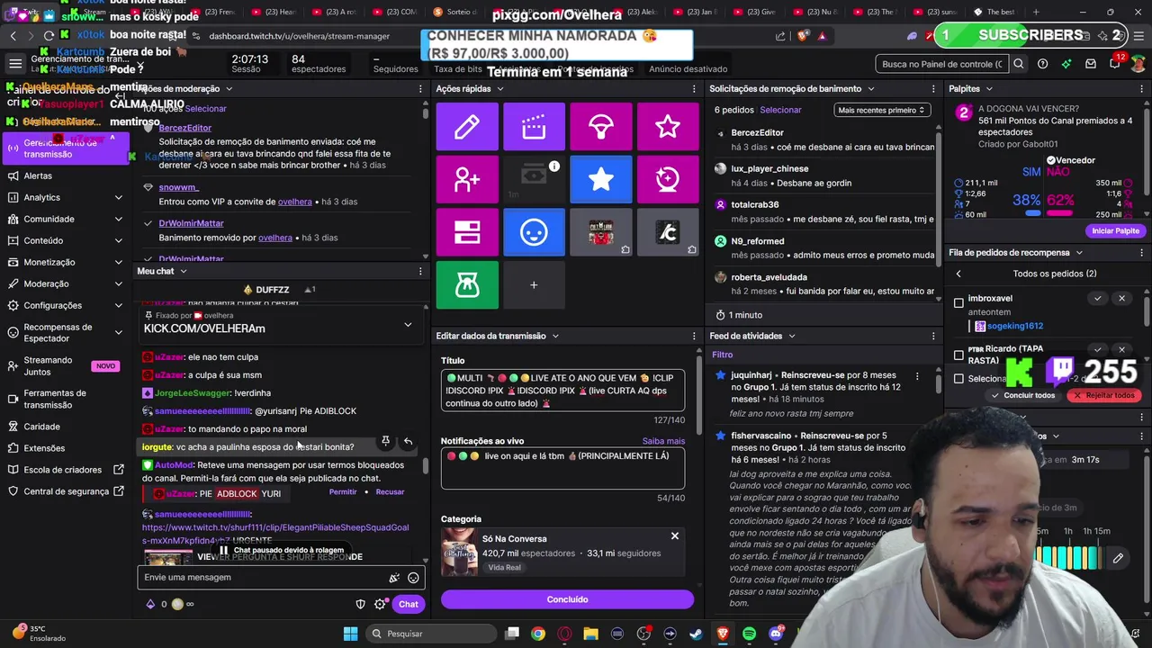Viewport: 1152px width, 648px height.
Task: Click the green sack quick action tile
Action: tap(467, 285)
